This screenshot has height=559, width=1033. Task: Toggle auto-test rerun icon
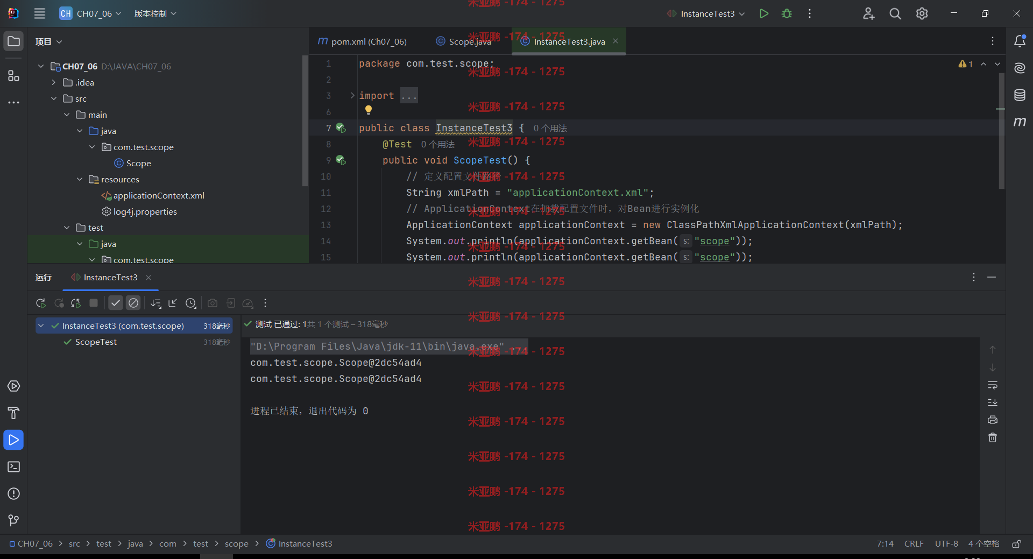76,303
